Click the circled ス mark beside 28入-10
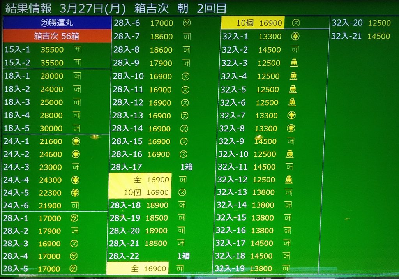399x279 pixels. click(x=185, y=76)
